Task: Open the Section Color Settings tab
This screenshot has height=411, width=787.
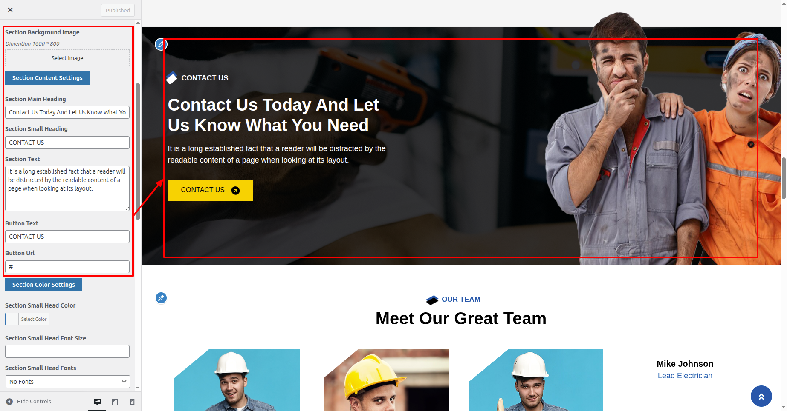Action: point(43,285)
